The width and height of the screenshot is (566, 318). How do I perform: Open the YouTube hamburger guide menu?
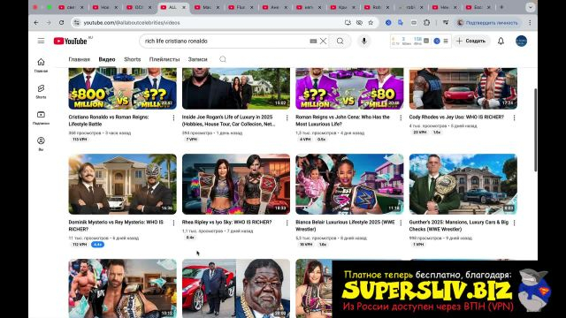41,42
